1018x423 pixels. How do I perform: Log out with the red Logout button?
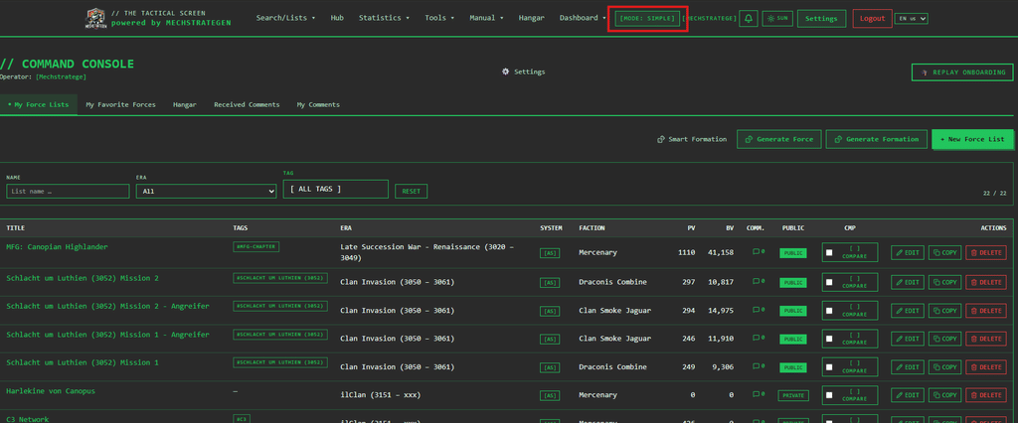pyautogui.click(x=872, y=18)
